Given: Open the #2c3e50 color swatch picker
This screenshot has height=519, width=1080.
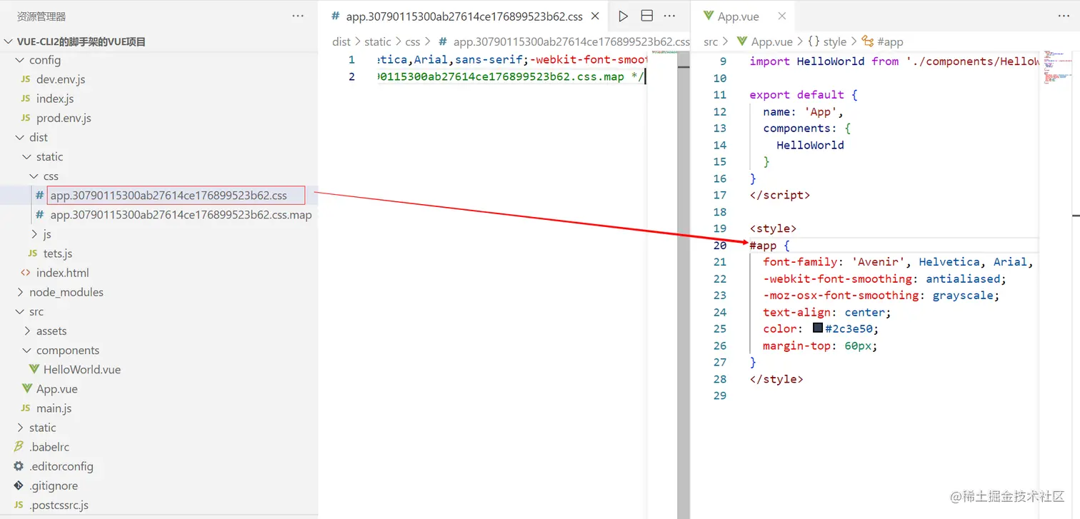Looking at the screenshot, I should point(818,328).
